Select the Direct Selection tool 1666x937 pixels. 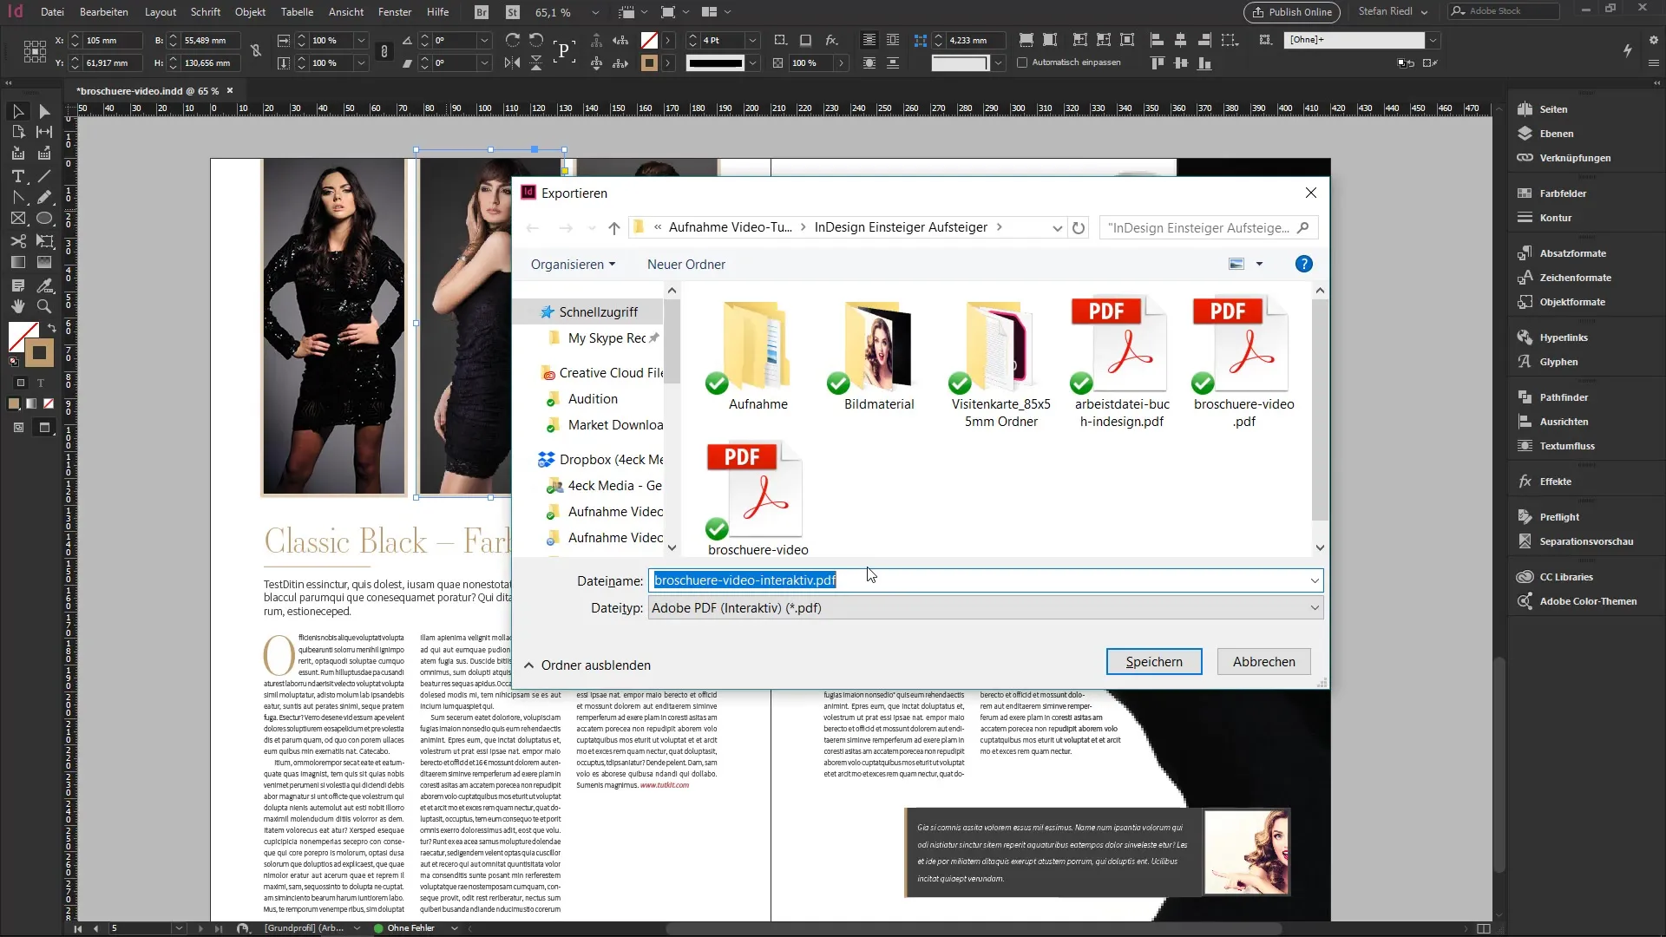pyautogui.click(x=44, y=111)
